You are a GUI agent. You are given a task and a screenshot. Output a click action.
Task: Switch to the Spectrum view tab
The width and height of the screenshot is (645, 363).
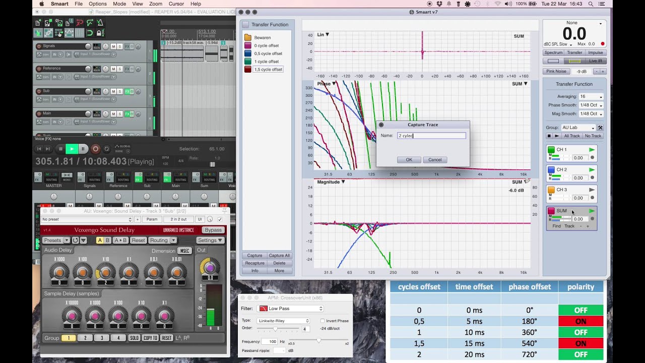point(553,52)
